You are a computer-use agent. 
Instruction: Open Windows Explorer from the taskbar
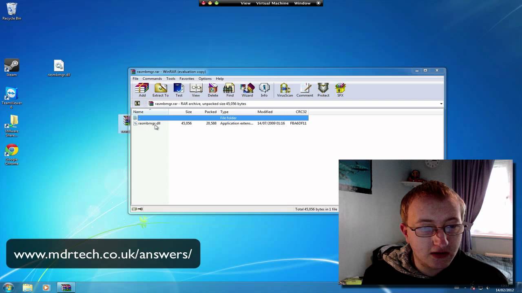27,288
